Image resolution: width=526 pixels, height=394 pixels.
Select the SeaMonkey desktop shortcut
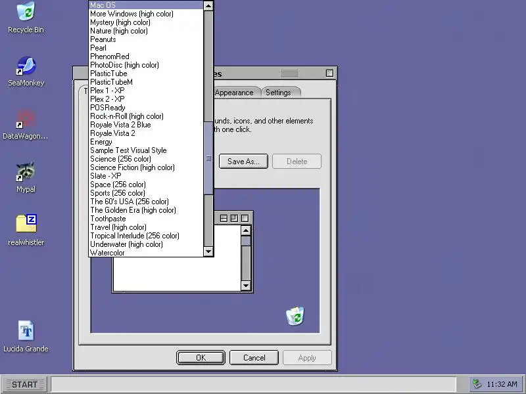tap(26, 71)
